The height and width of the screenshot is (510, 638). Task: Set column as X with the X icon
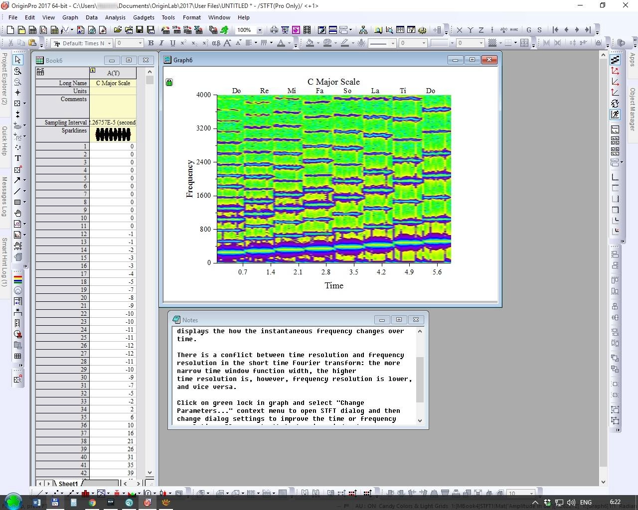pyautogui.click(x=459, y=30)
